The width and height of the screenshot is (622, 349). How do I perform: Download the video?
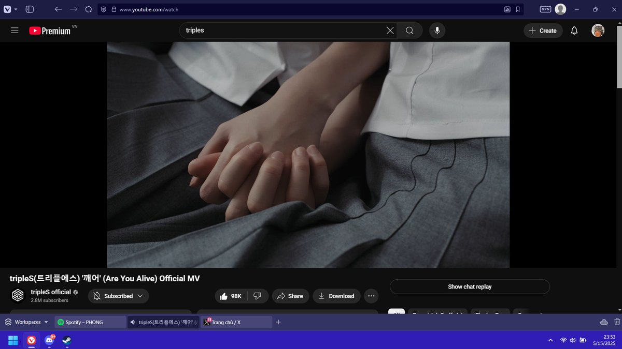(336, 296)
